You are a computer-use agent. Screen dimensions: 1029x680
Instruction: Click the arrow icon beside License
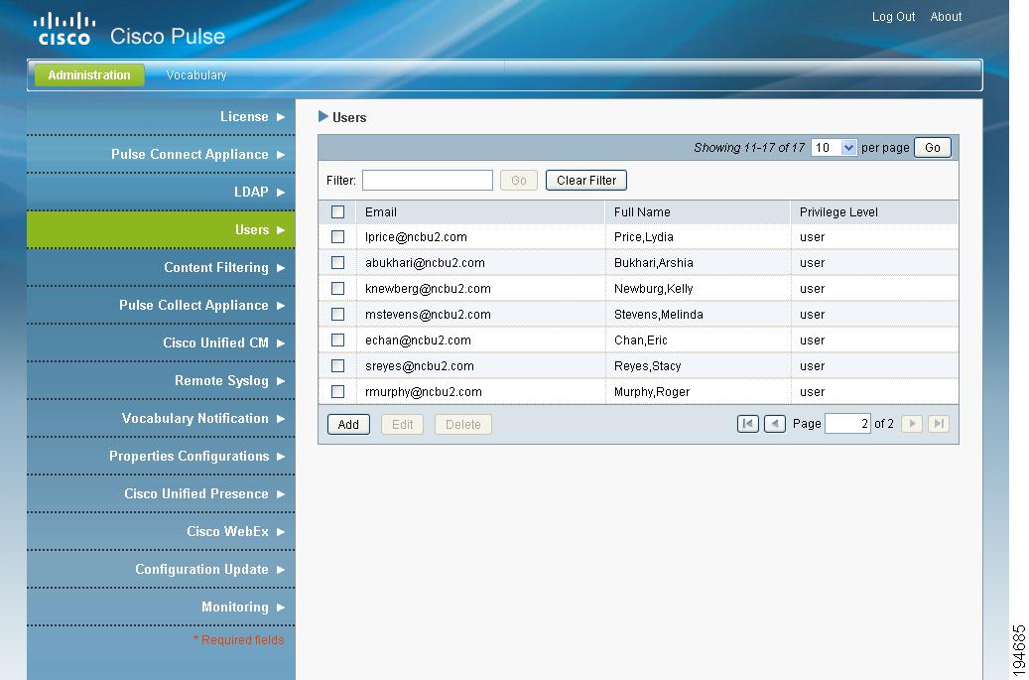(282, 116)
